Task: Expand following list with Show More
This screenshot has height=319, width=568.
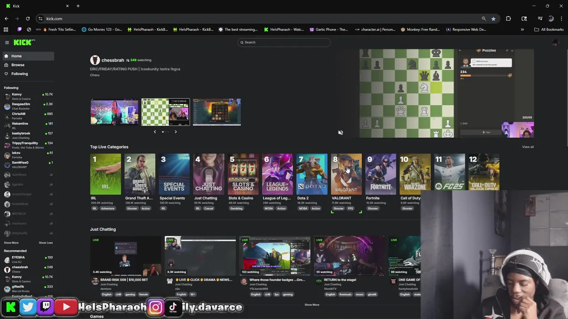Action: coord(11,243)
